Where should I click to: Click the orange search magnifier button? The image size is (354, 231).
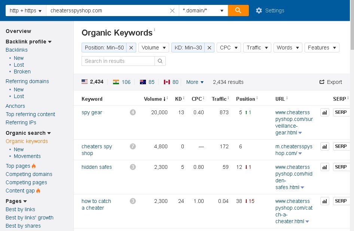tap(238, 10)
